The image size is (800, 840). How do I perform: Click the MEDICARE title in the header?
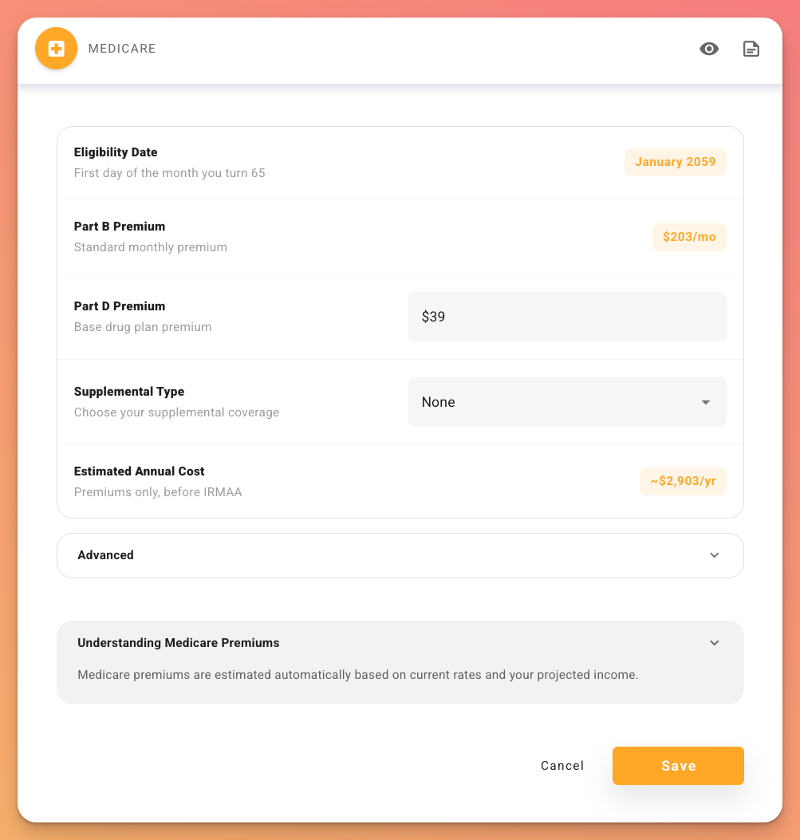pos(122,49)
